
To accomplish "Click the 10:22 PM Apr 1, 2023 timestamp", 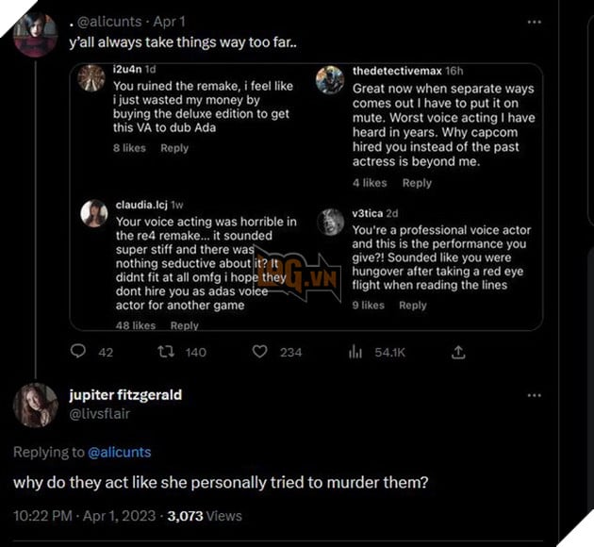I will click(85, 516).
